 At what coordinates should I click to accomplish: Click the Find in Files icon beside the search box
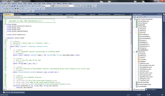(53, 6)
